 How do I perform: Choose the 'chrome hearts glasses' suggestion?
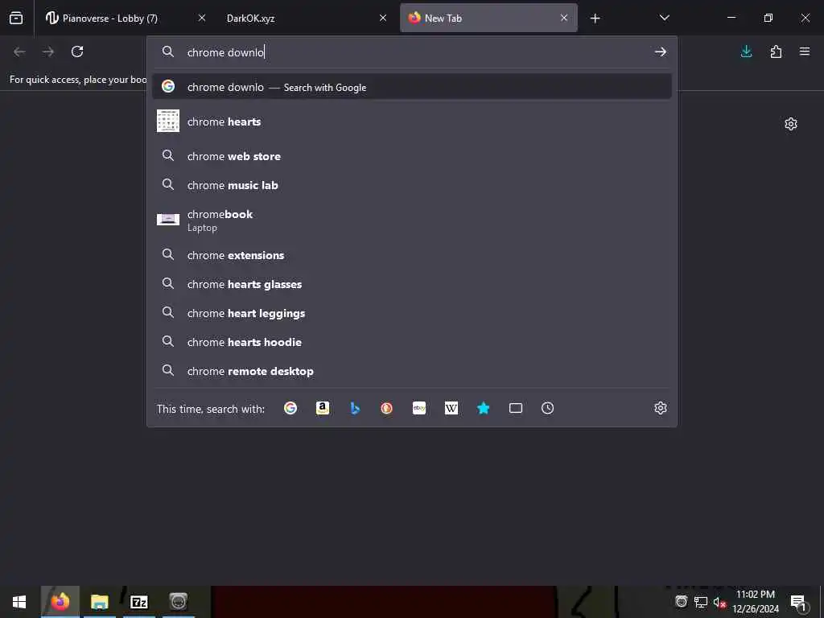point(412,284)
